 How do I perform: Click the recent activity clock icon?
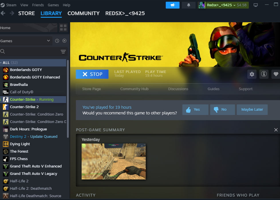[57, 41]
